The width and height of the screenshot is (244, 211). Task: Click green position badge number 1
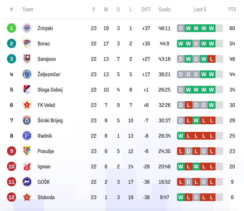point(12,28)
